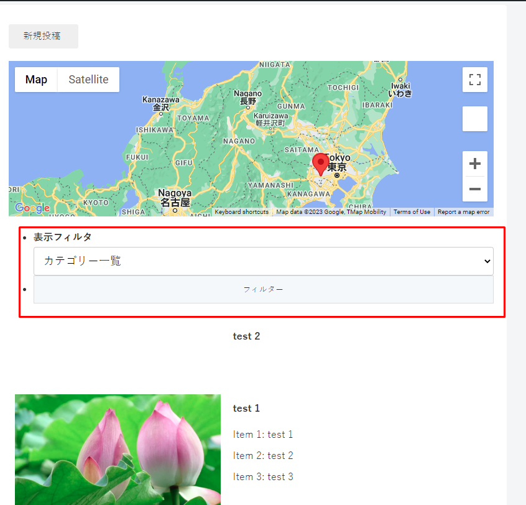
Task: Open the Google logo link on map
Action: tap(32, 208)
